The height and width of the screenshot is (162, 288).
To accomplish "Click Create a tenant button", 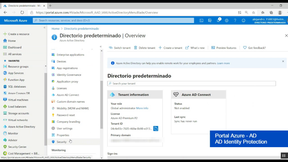I will click(x=170, y=48).
